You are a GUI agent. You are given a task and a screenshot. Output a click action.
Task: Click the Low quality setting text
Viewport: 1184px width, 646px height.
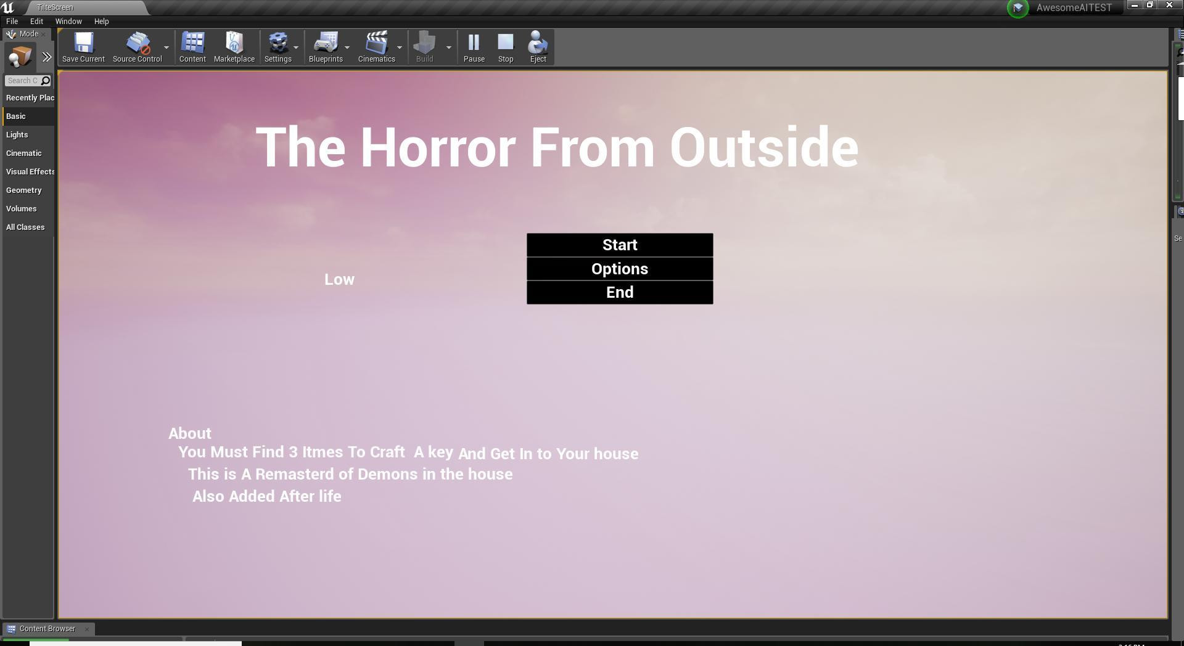tap(339, 279)
